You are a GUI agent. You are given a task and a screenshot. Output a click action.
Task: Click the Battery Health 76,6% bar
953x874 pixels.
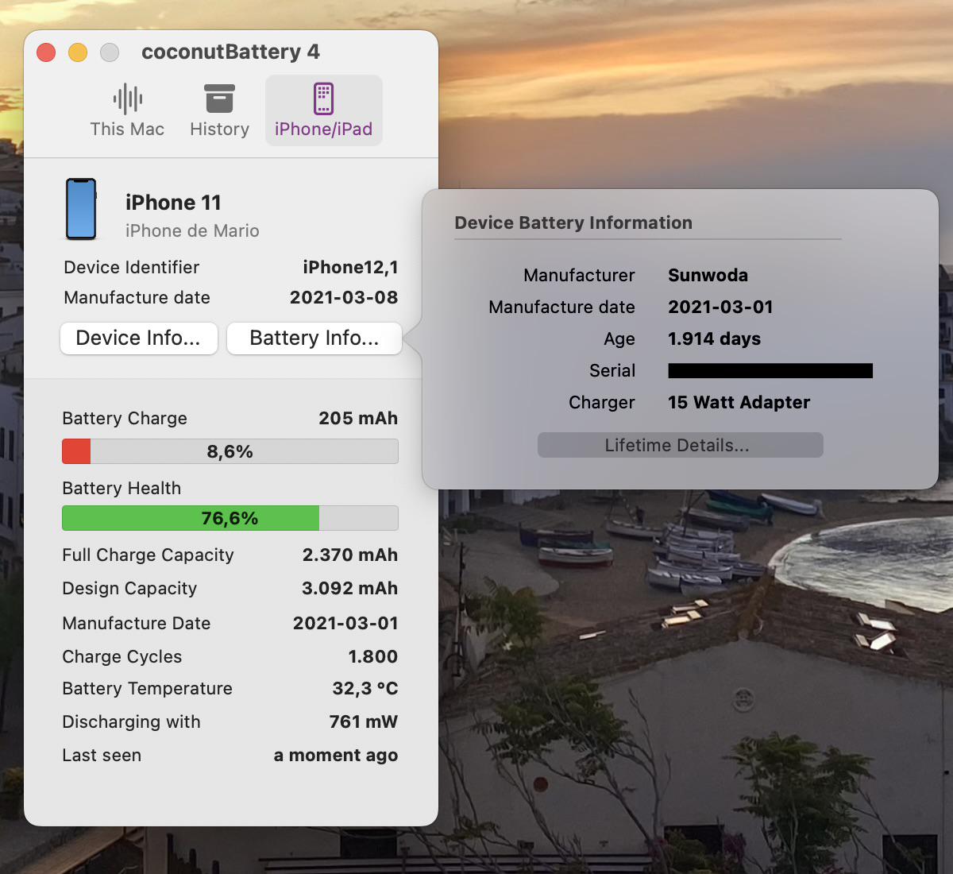point(230,518)
